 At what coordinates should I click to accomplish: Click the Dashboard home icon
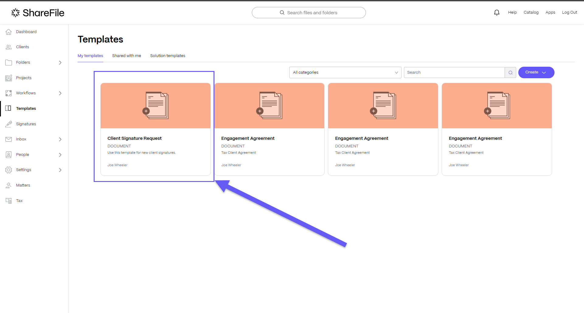(9, 32)
